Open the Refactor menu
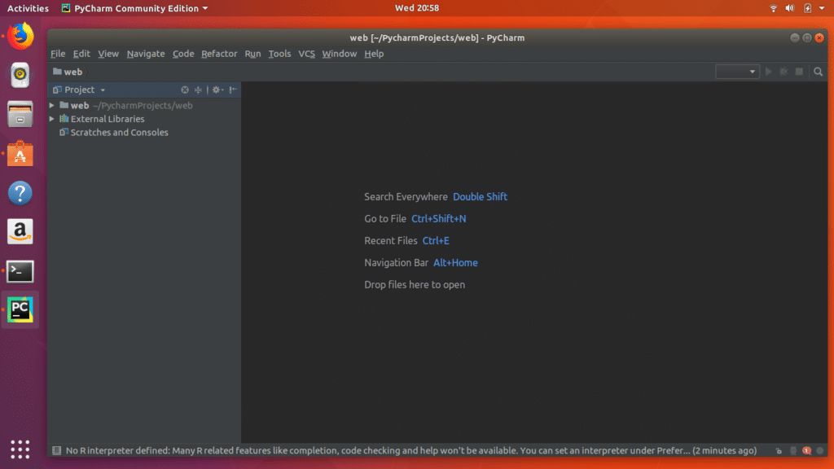834x469 pixels. point(219,53)
